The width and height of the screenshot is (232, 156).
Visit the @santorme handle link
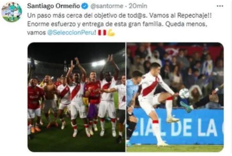pyautogui.click(x=107, y=6)
